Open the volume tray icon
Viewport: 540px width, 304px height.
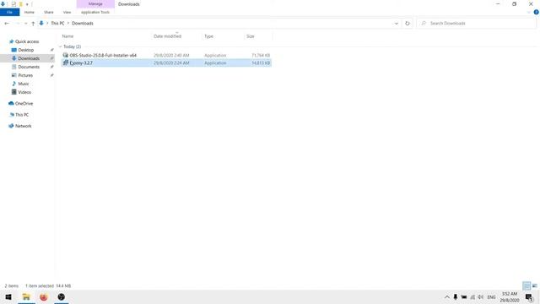click(480, 297)
